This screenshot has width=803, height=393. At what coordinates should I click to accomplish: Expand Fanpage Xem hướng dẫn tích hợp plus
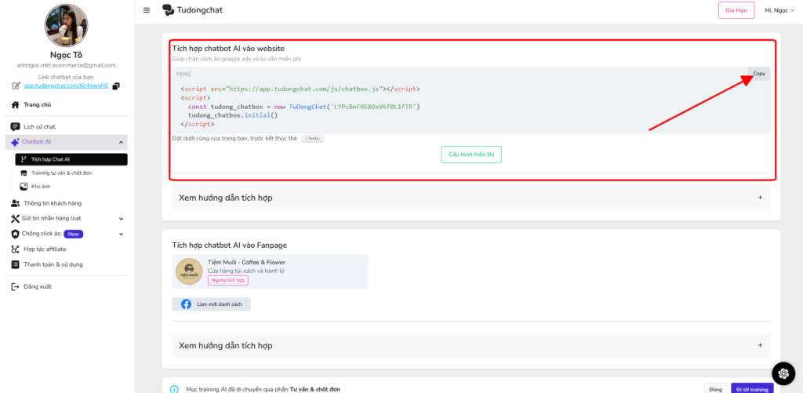(760, 345)
